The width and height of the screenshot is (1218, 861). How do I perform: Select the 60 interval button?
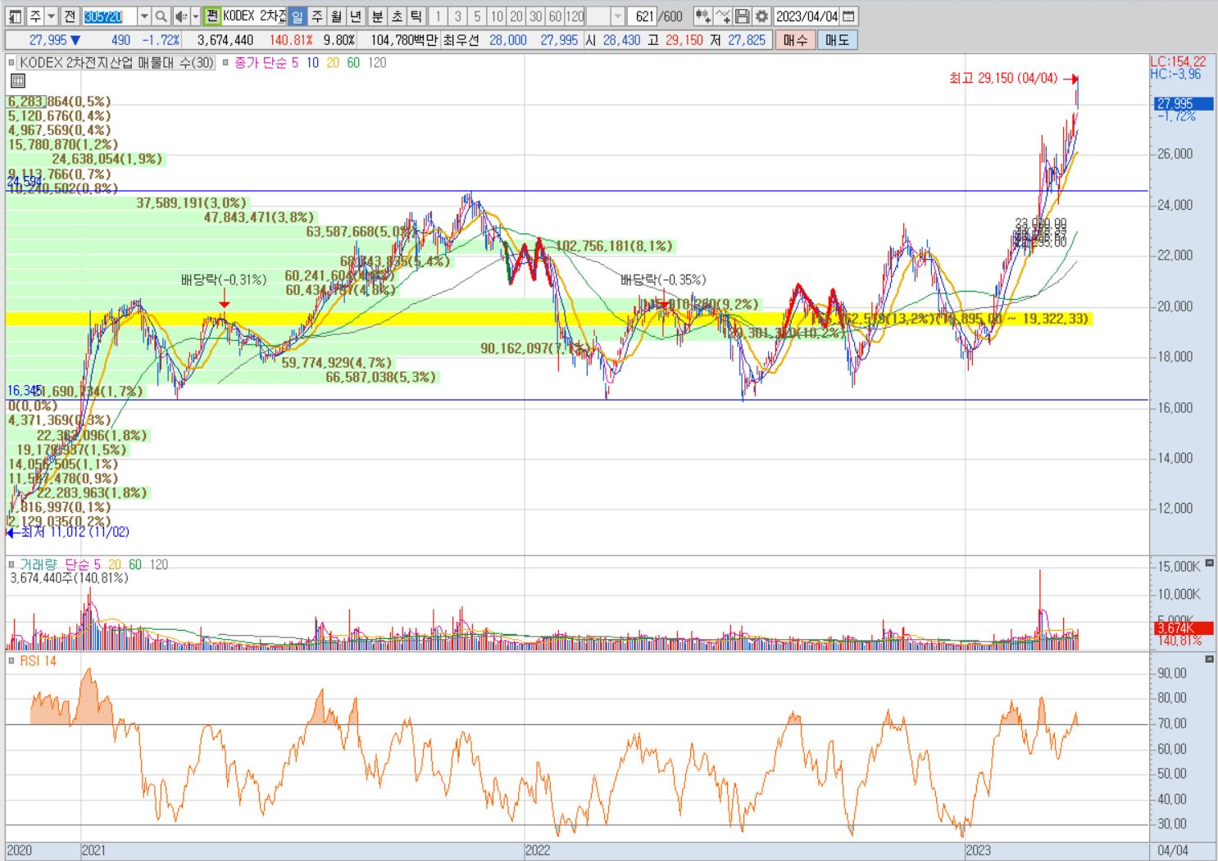tap(555, 16)
